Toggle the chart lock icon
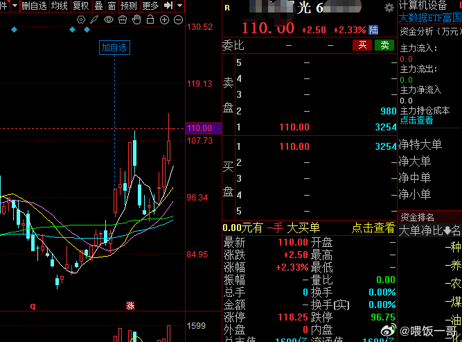Image resolution: width=462 pixels, height=342 pixels. [150, 19]
